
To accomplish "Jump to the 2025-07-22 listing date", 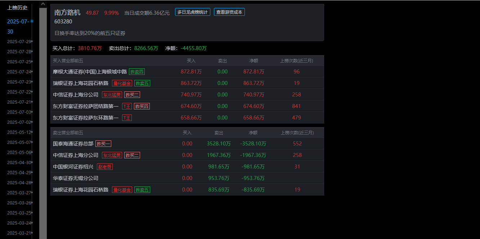I will (19, 92).
